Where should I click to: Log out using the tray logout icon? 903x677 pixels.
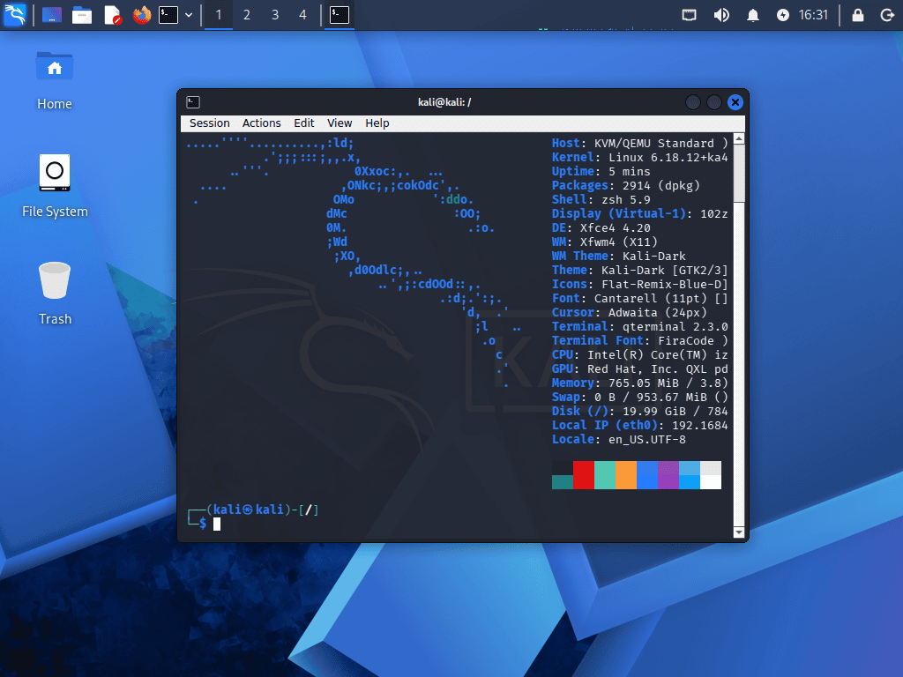[886, 15]
